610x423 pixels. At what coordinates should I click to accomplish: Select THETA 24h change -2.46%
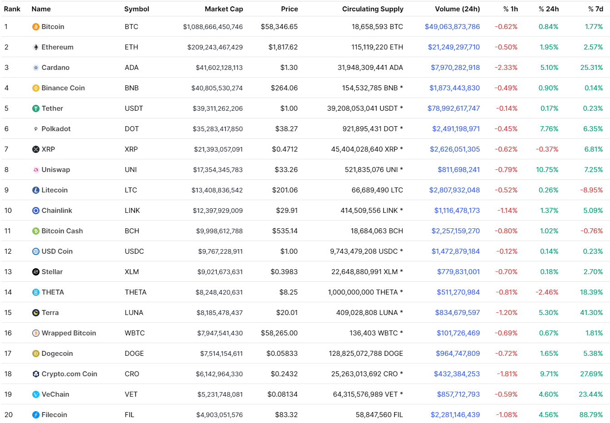pos(547,292)
